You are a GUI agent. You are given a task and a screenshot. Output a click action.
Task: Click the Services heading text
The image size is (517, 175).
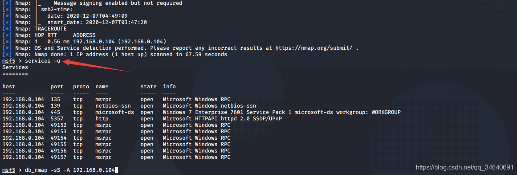point(15,67)
